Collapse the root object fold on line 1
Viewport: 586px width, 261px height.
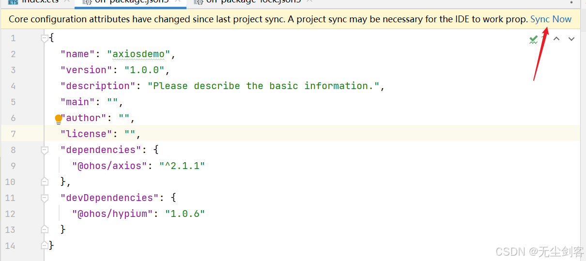point(45,38)
